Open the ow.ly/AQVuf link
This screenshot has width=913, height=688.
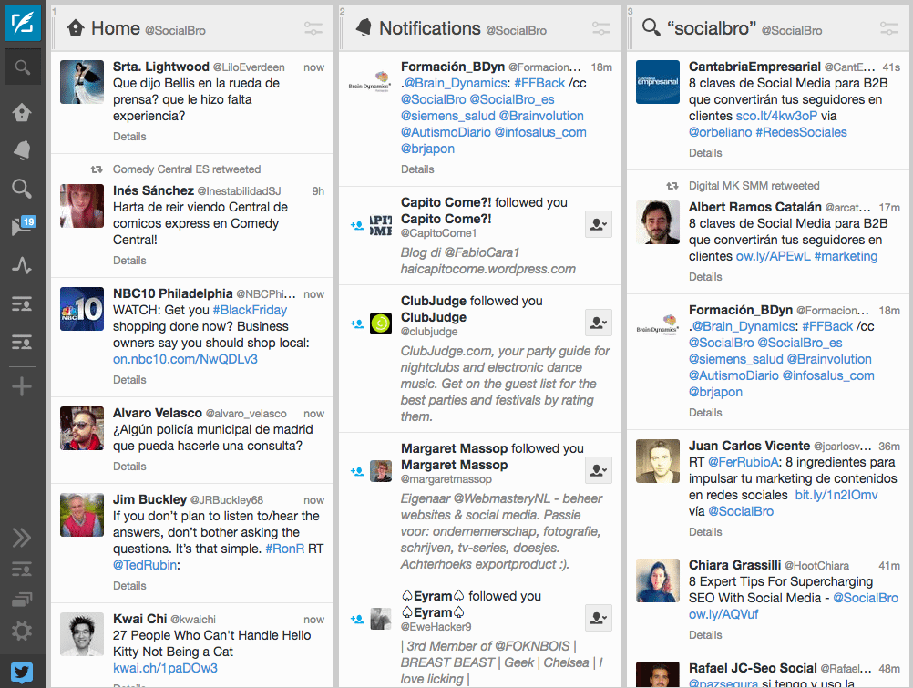(x=723, y=614)
